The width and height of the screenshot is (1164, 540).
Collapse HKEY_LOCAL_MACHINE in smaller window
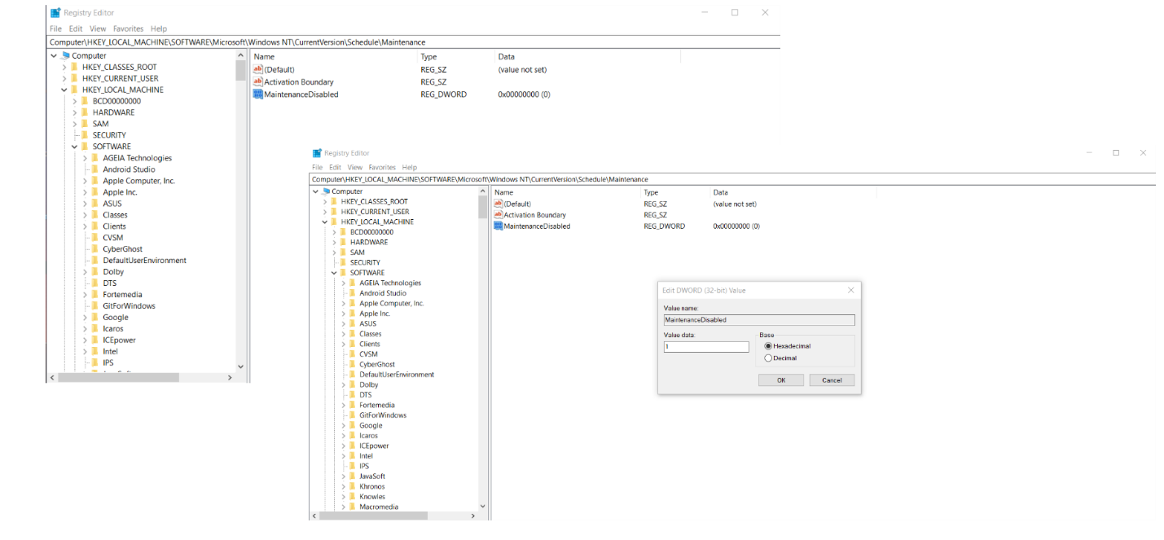tap(64, 90)
